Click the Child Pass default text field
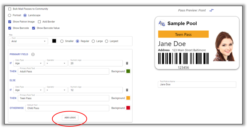 click(x=67, y=108)
